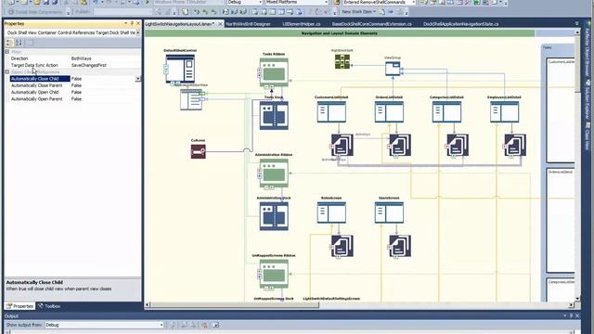
Task: Select the RolesScreen shape icon
Action: [331, 212]
